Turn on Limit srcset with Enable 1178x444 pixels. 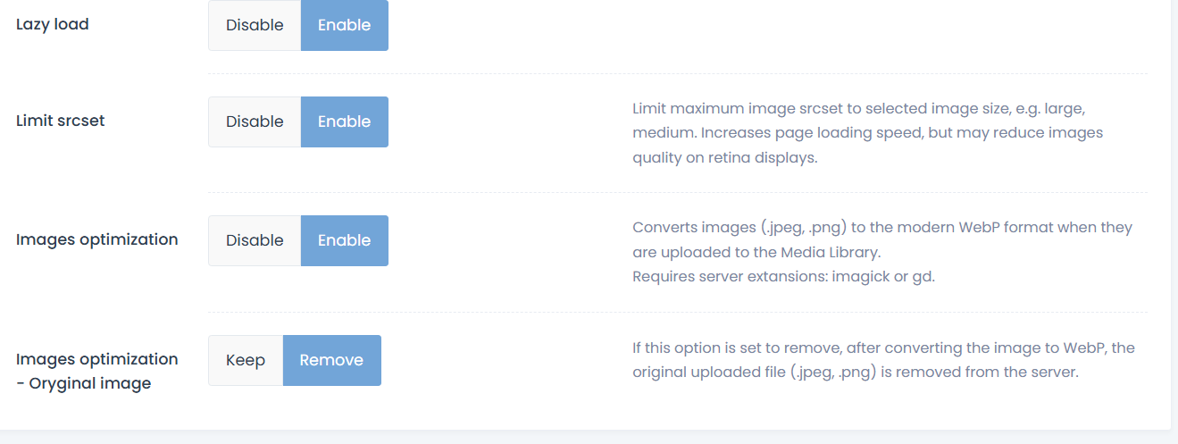pyautogui.click(x=344, y=121)
